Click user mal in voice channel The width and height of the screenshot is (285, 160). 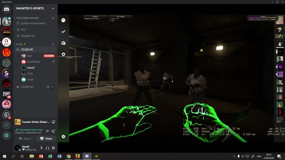click(x=29, y=56)
